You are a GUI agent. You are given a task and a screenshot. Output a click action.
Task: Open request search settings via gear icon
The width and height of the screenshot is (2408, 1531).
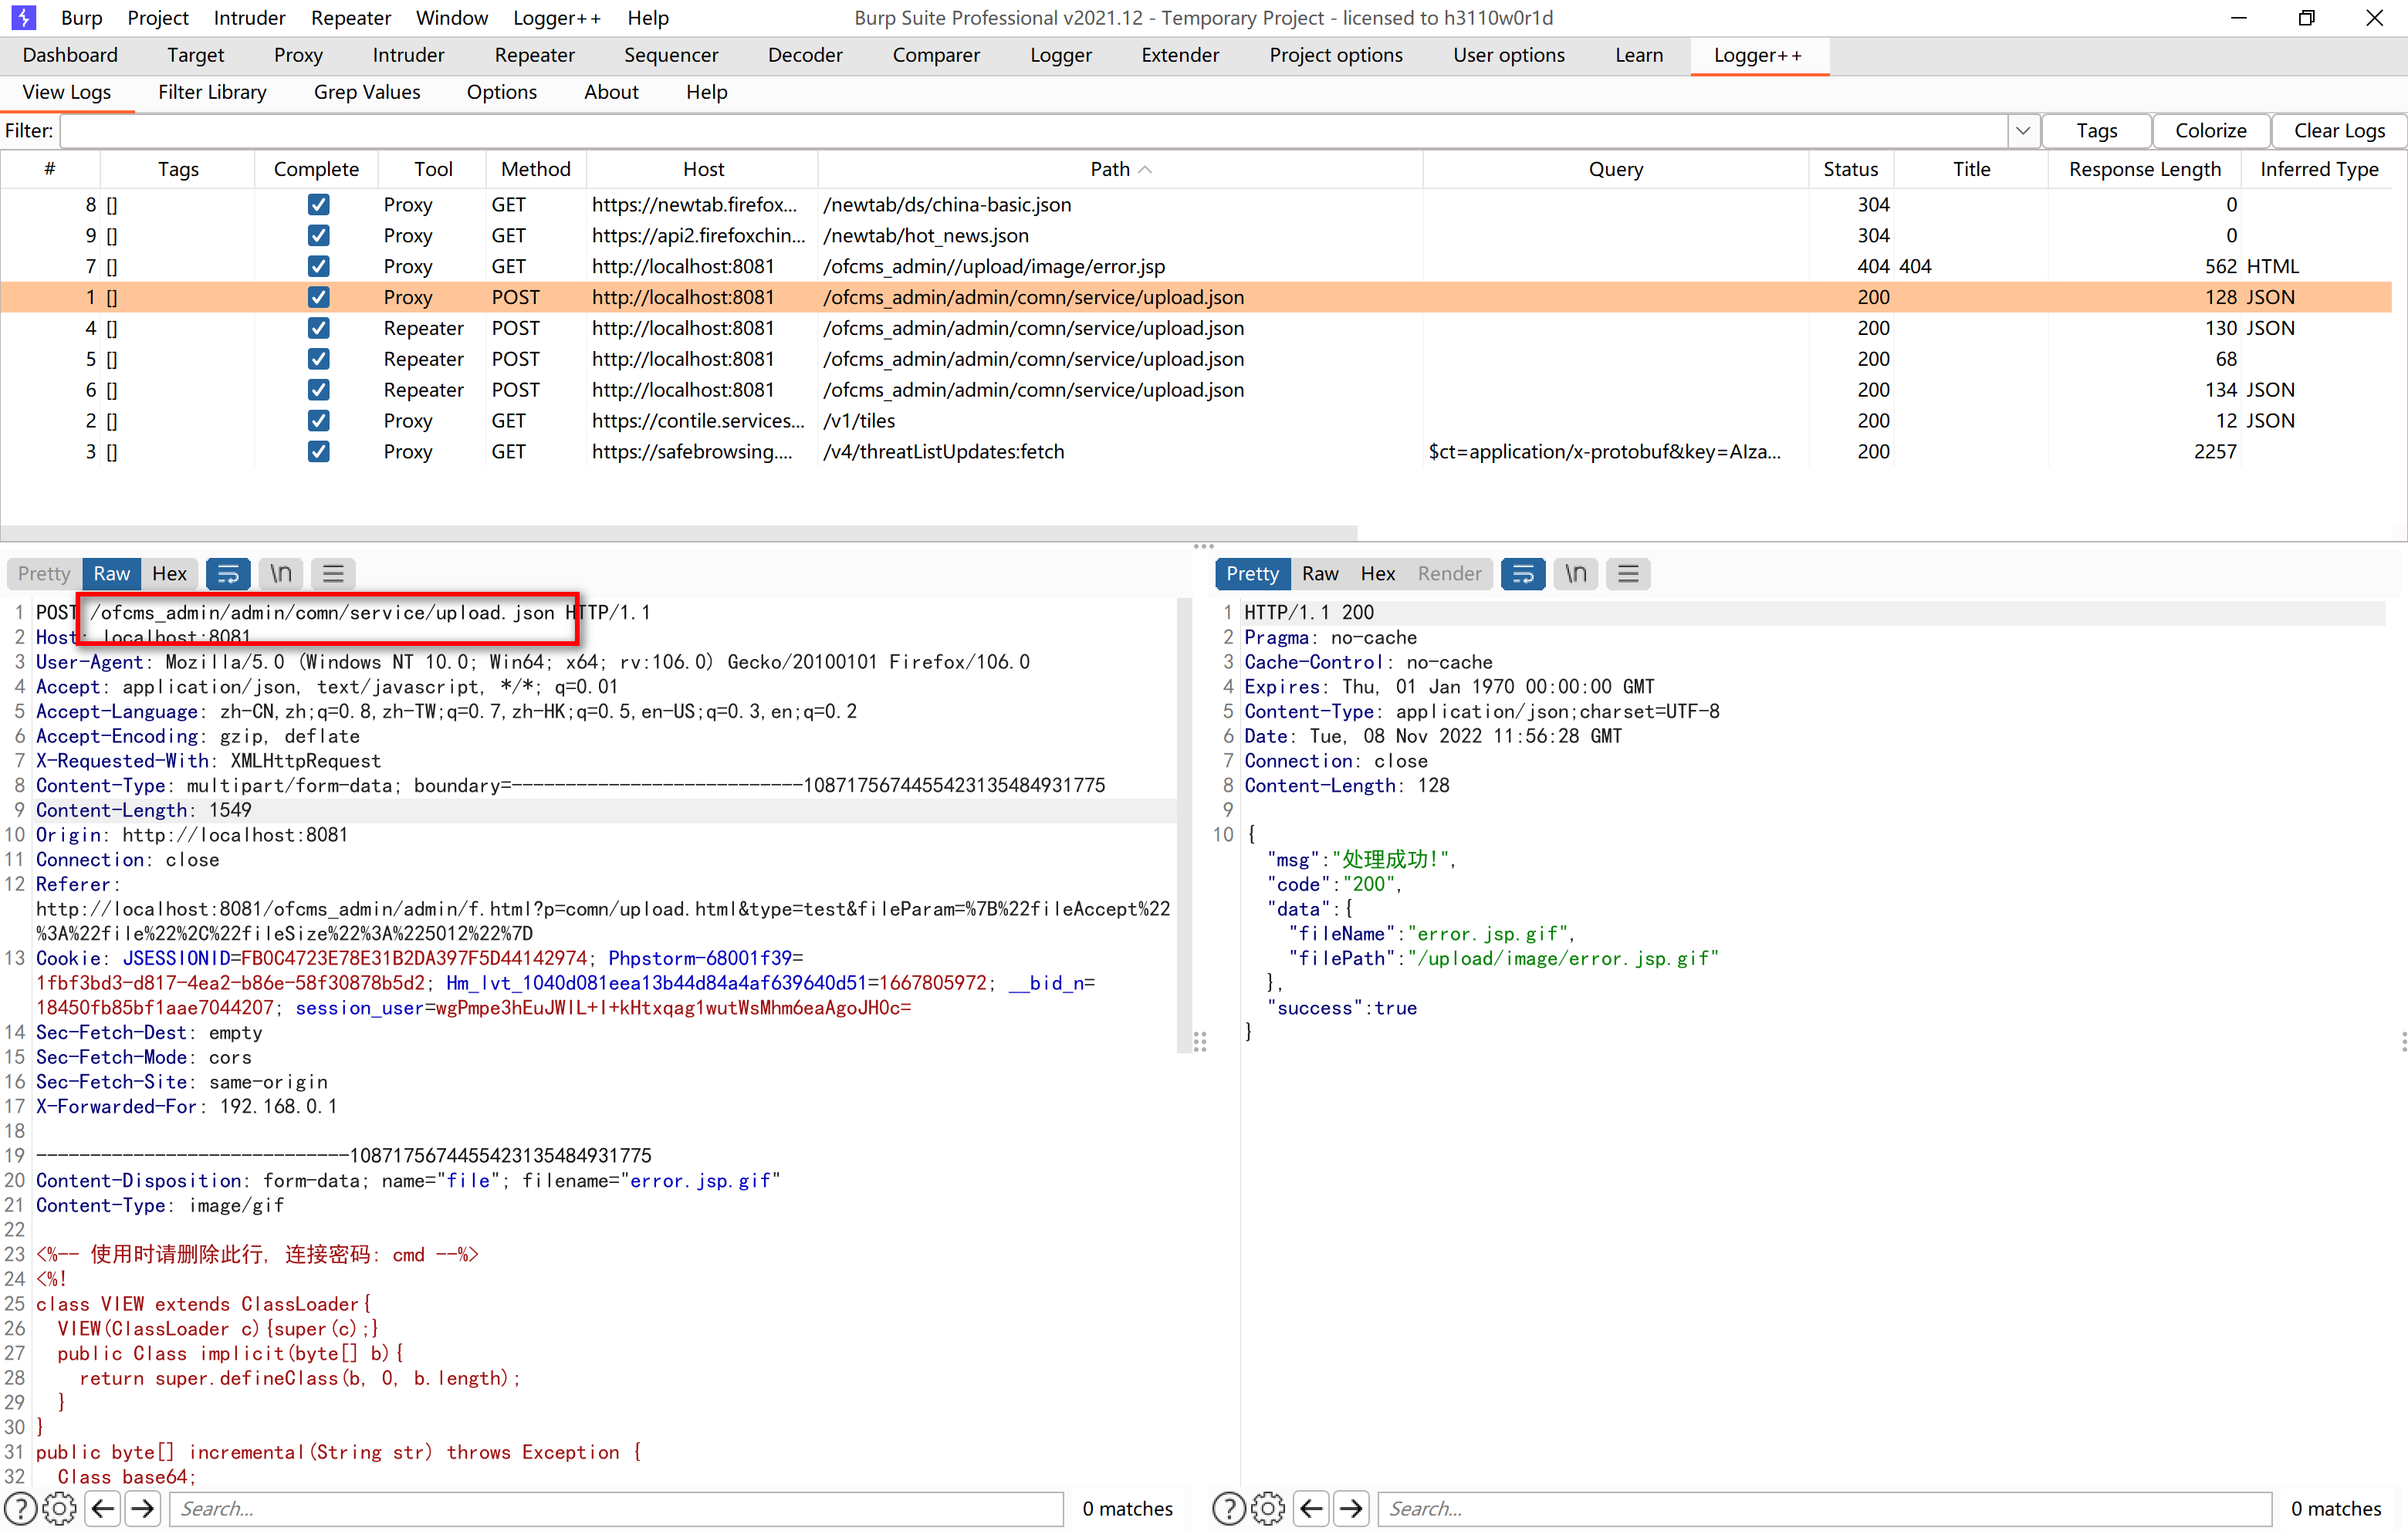coord(59,1508)
